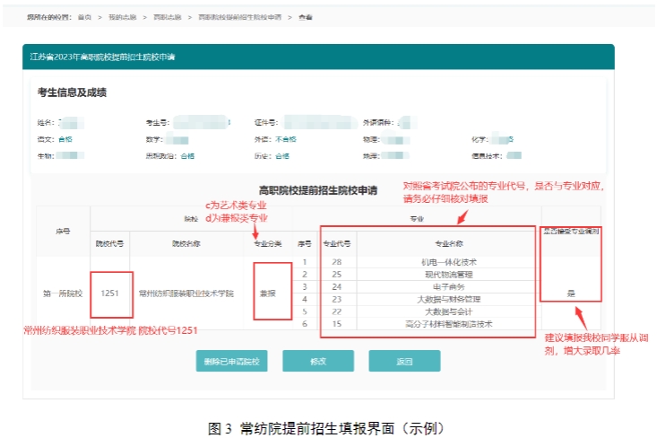Click major code 15

pos(337,324)
